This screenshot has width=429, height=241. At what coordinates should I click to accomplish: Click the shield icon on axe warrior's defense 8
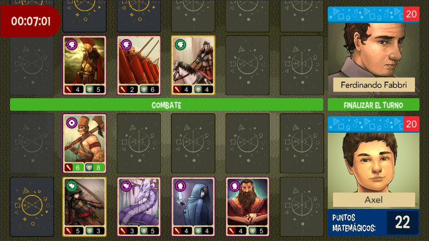point(89,167)
